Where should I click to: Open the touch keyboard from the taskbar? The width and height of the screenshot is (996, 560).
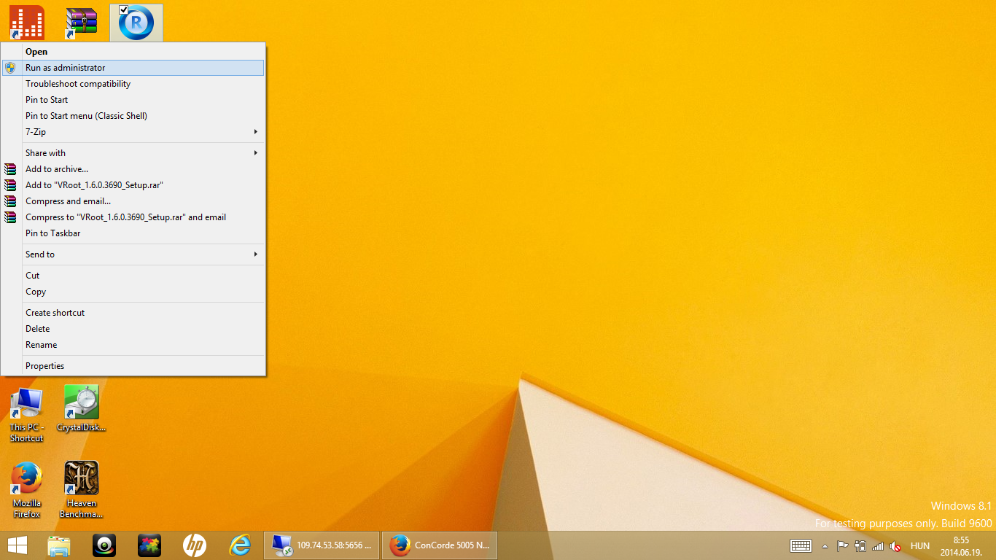801,545
